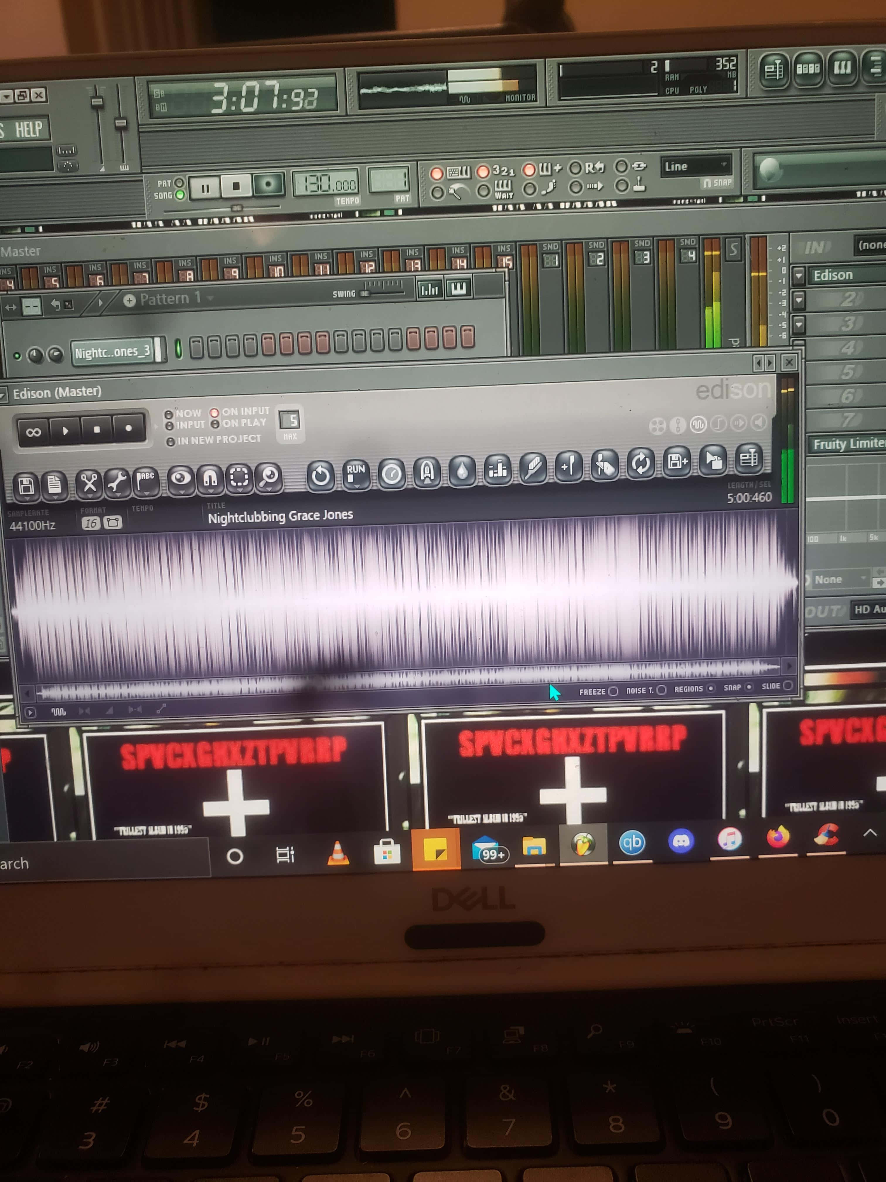Image resolution: width=886 pixels, height=1182 pixels.
Task: Enable IN NEW PROJECT option
Action: pos(170,442)
